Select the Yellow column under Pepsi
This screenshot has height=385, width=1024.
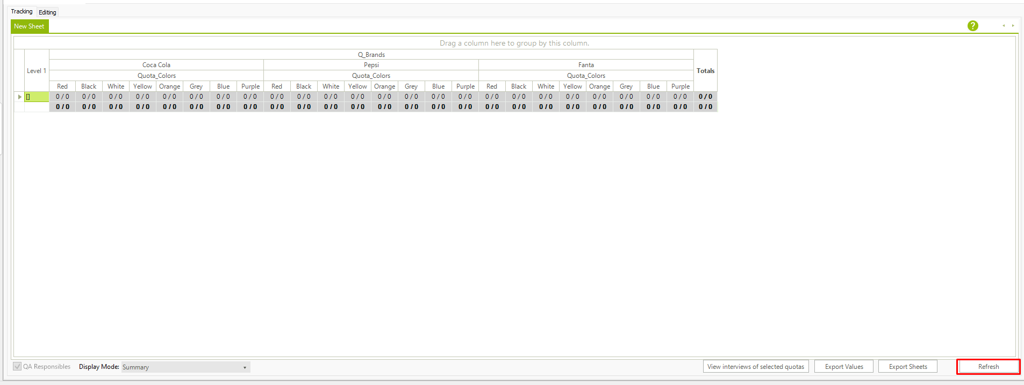tap(357, 86)
